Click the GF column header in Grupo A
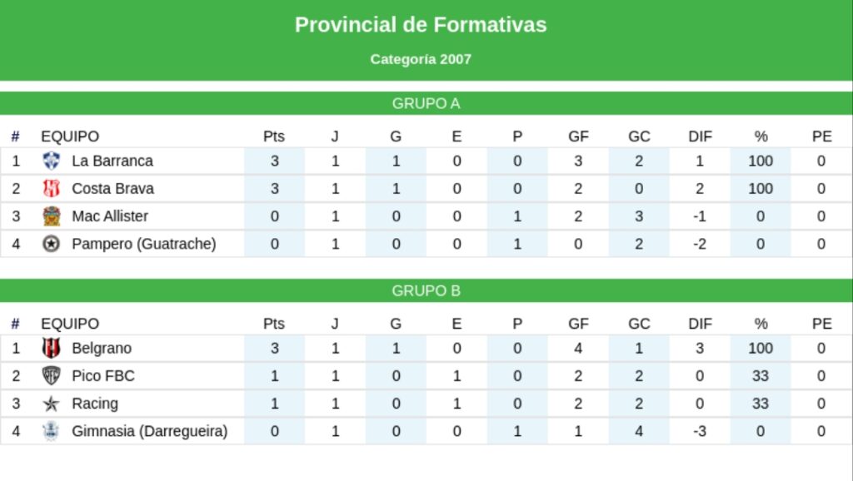This screenshot has height=481, width=853. 578,136
